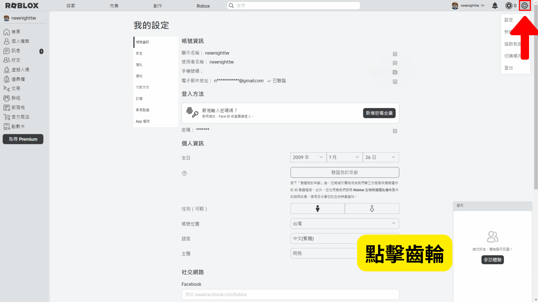Choose 登出 in the gear menu
Image resolution: width=538 pixels, height=302 pixels.
[x=509, y=68]
